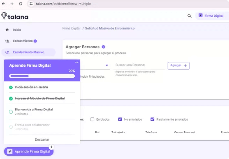Click the info icon beside Enrolamiento
This screenshot has width=229, height=159.
pyautogui.click(x=35, y=41)
